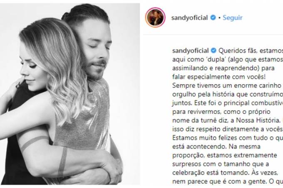Open sandyoficial profile from caption username

(191, 51)
